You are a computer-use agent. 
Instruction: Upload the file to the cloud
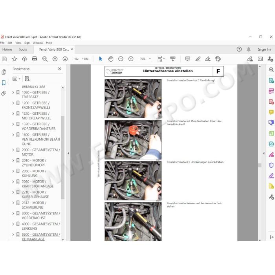click(24, 59)
